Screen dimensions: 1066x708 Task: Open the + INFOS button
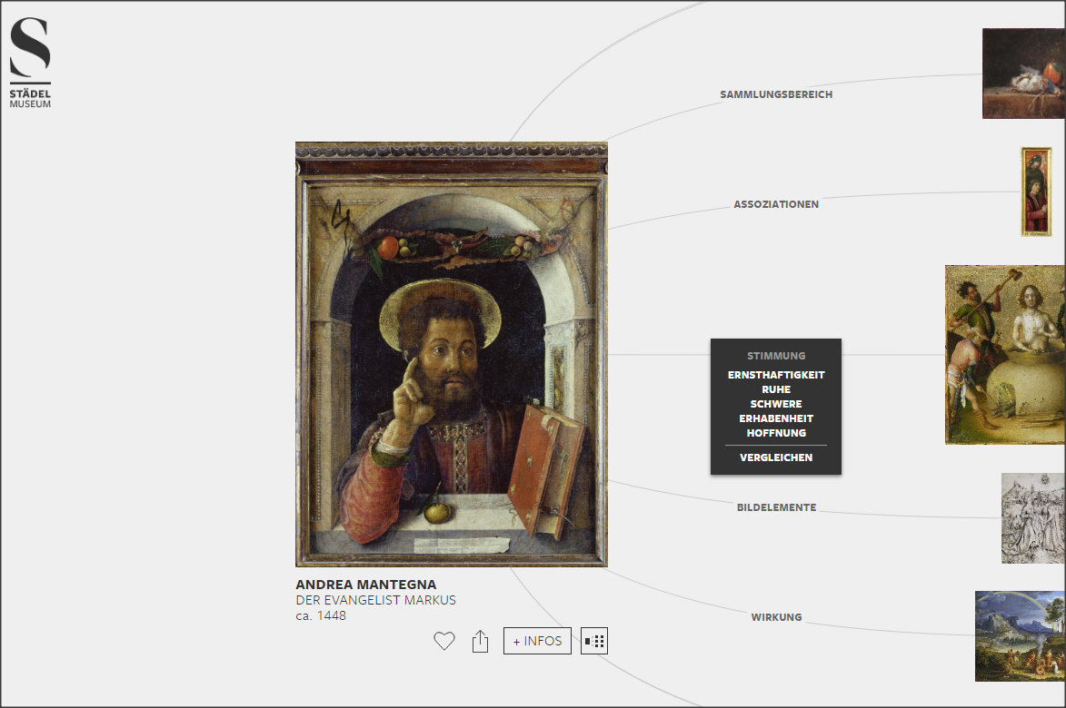537,641
